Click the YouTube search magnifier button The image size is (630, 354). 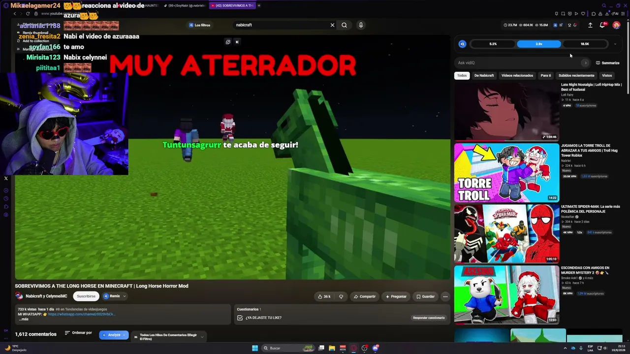344,25
